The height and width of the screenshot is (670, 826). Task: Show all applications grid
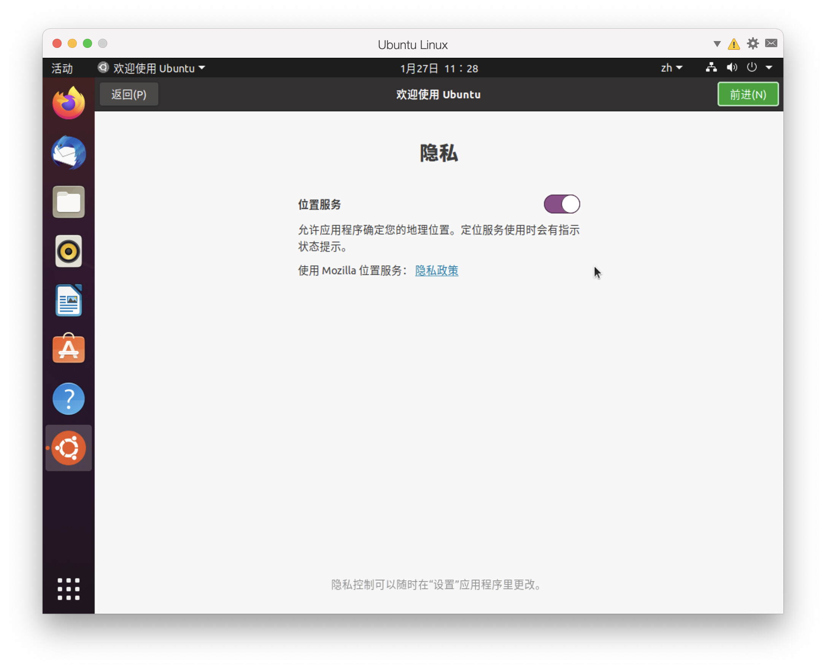[x=68, y=589]
